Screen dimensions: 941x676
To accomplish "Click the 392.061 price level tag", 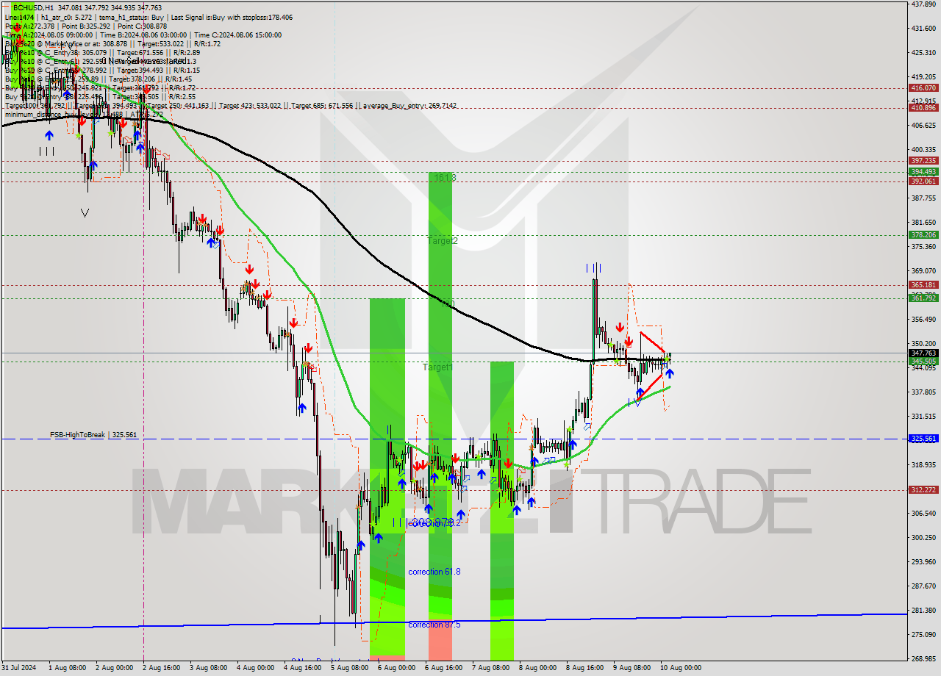I will coord(923,181).
